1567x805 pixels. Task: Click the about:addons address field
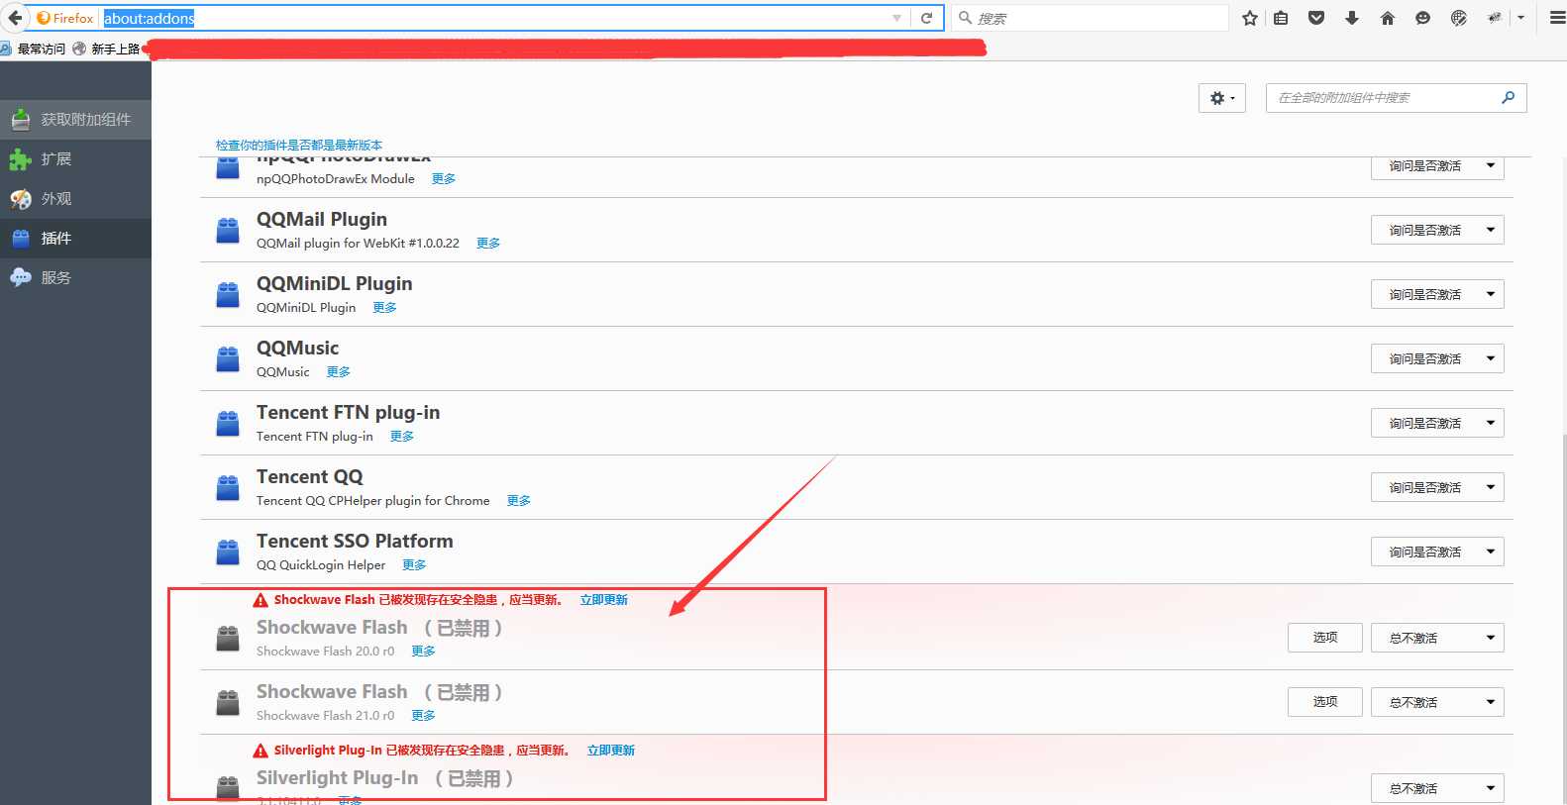pyautogui.click(x=495, y=18)
